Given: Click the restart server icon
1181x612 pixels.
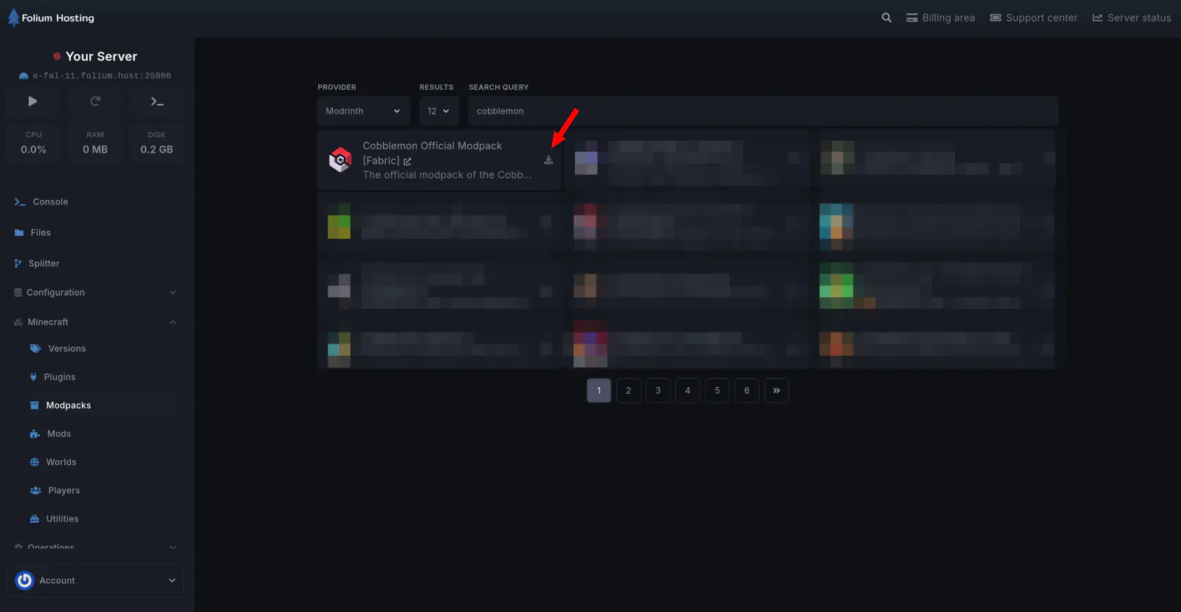Looking at the screenshot, I should pos(95,102).
